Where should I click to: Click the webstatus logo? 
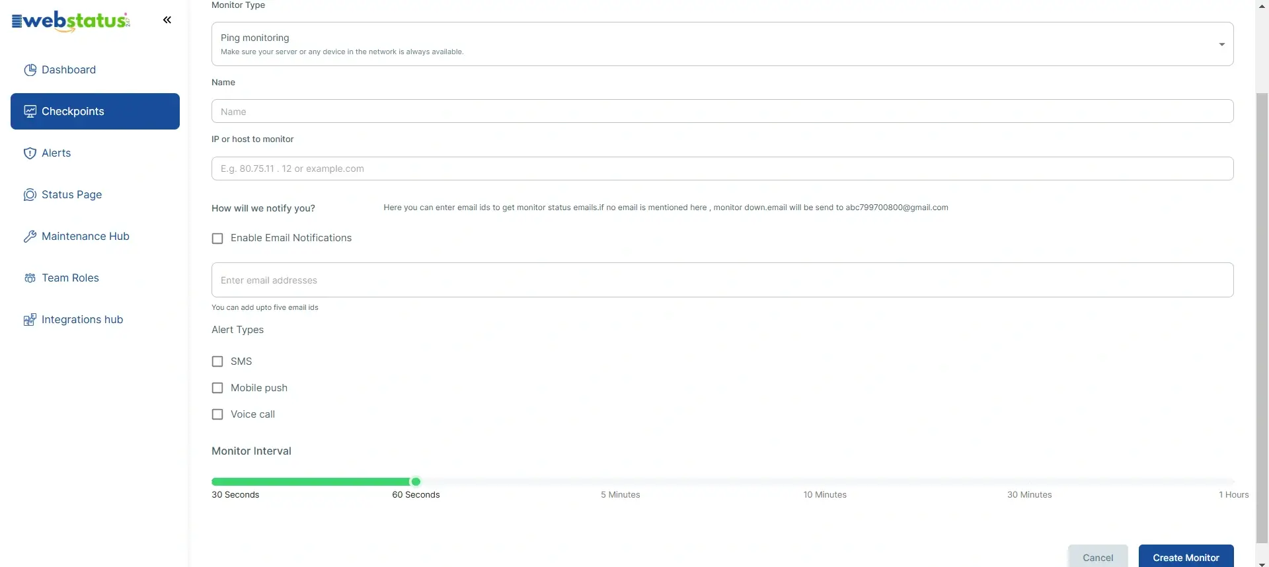pyautogui.click(x=71, y=20)
